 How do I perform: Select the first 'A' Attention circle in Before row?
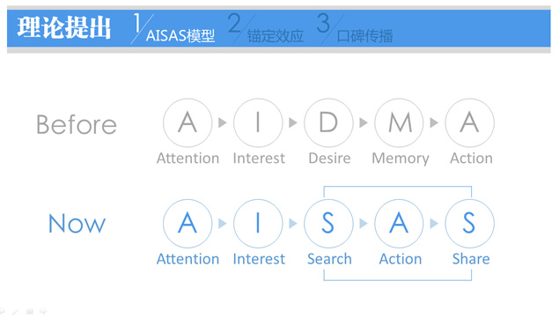188,122
